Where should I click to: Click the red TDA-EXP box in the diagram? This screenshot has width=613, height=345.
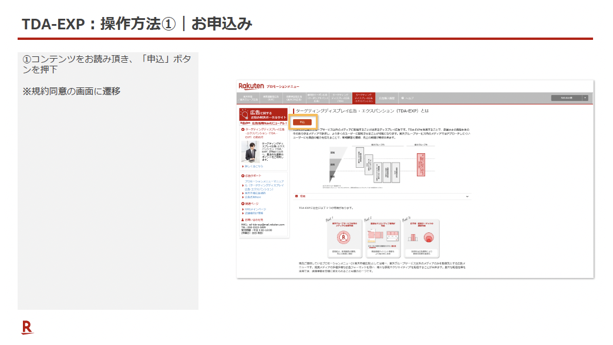point(421,164)
